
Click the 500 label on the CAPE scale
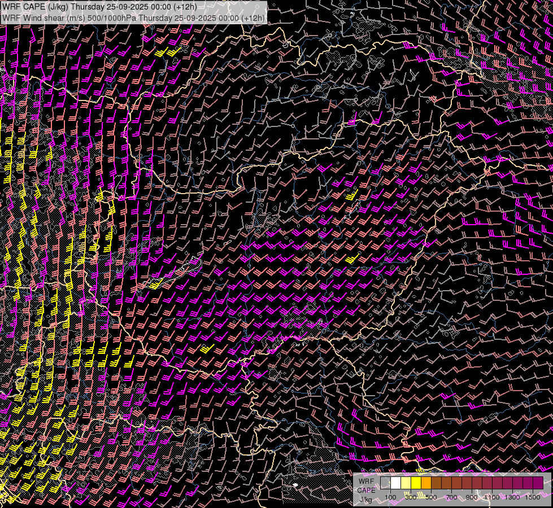(431, 497)
